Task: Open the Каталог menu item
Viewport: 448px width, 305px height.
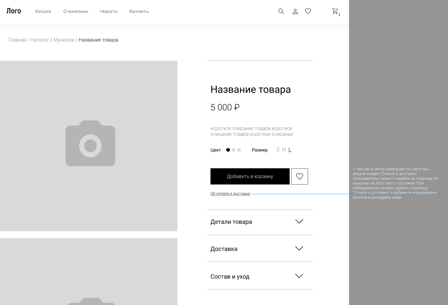Action: point(44,11)
